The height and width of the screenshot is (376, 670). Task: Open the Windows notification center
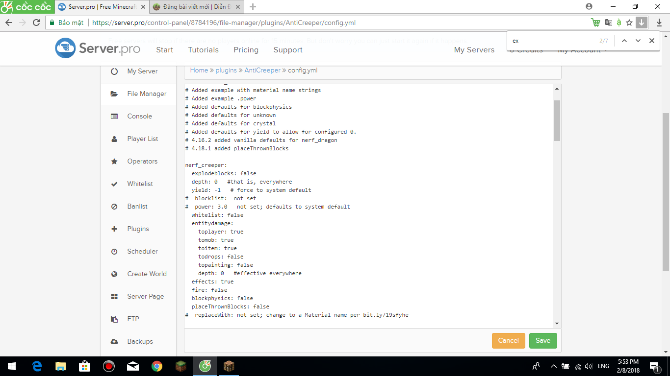click(x=654, y=366)
